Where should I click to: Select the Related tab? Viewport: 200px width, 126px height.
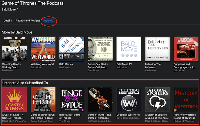(49, 21)
